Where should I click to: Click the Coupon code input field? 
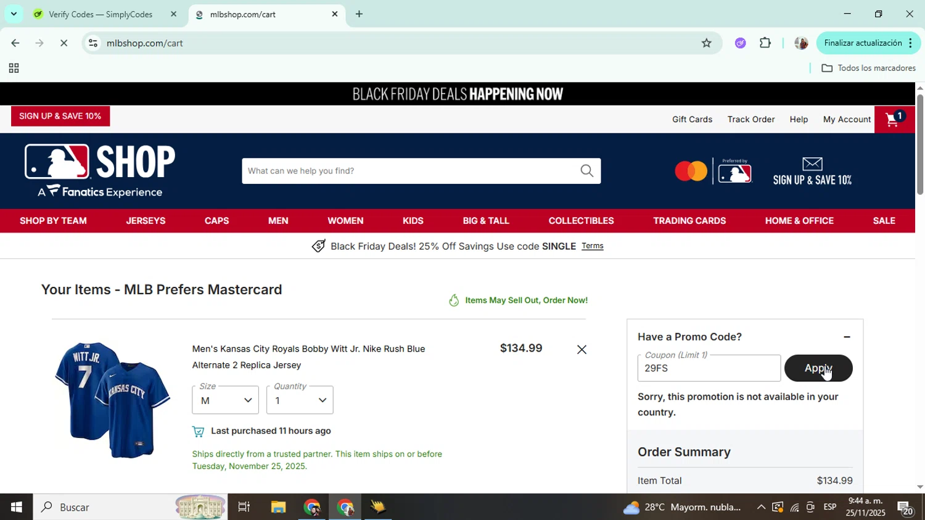pos(709,368)
